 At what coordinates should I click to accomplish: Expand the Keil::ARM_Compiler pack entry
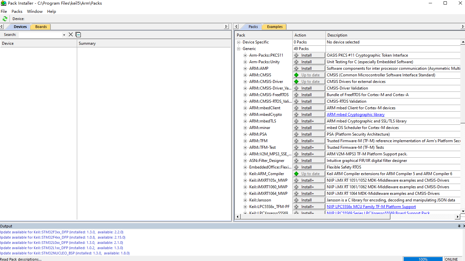(245, 174)
